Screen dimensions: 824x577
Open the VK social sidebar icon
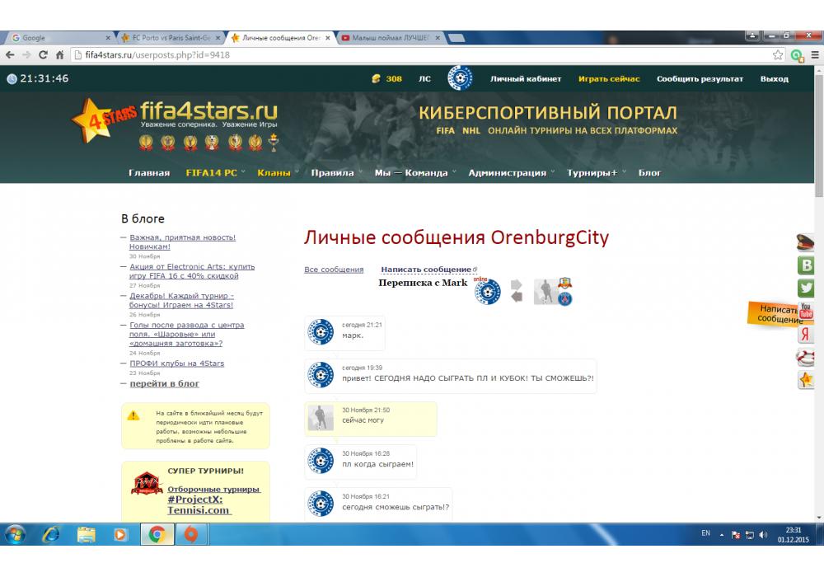806,265
